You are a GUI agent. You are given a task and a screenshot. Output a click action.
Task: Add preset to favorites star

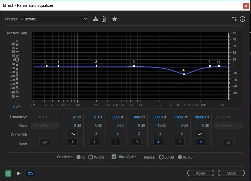pos(114,19)
